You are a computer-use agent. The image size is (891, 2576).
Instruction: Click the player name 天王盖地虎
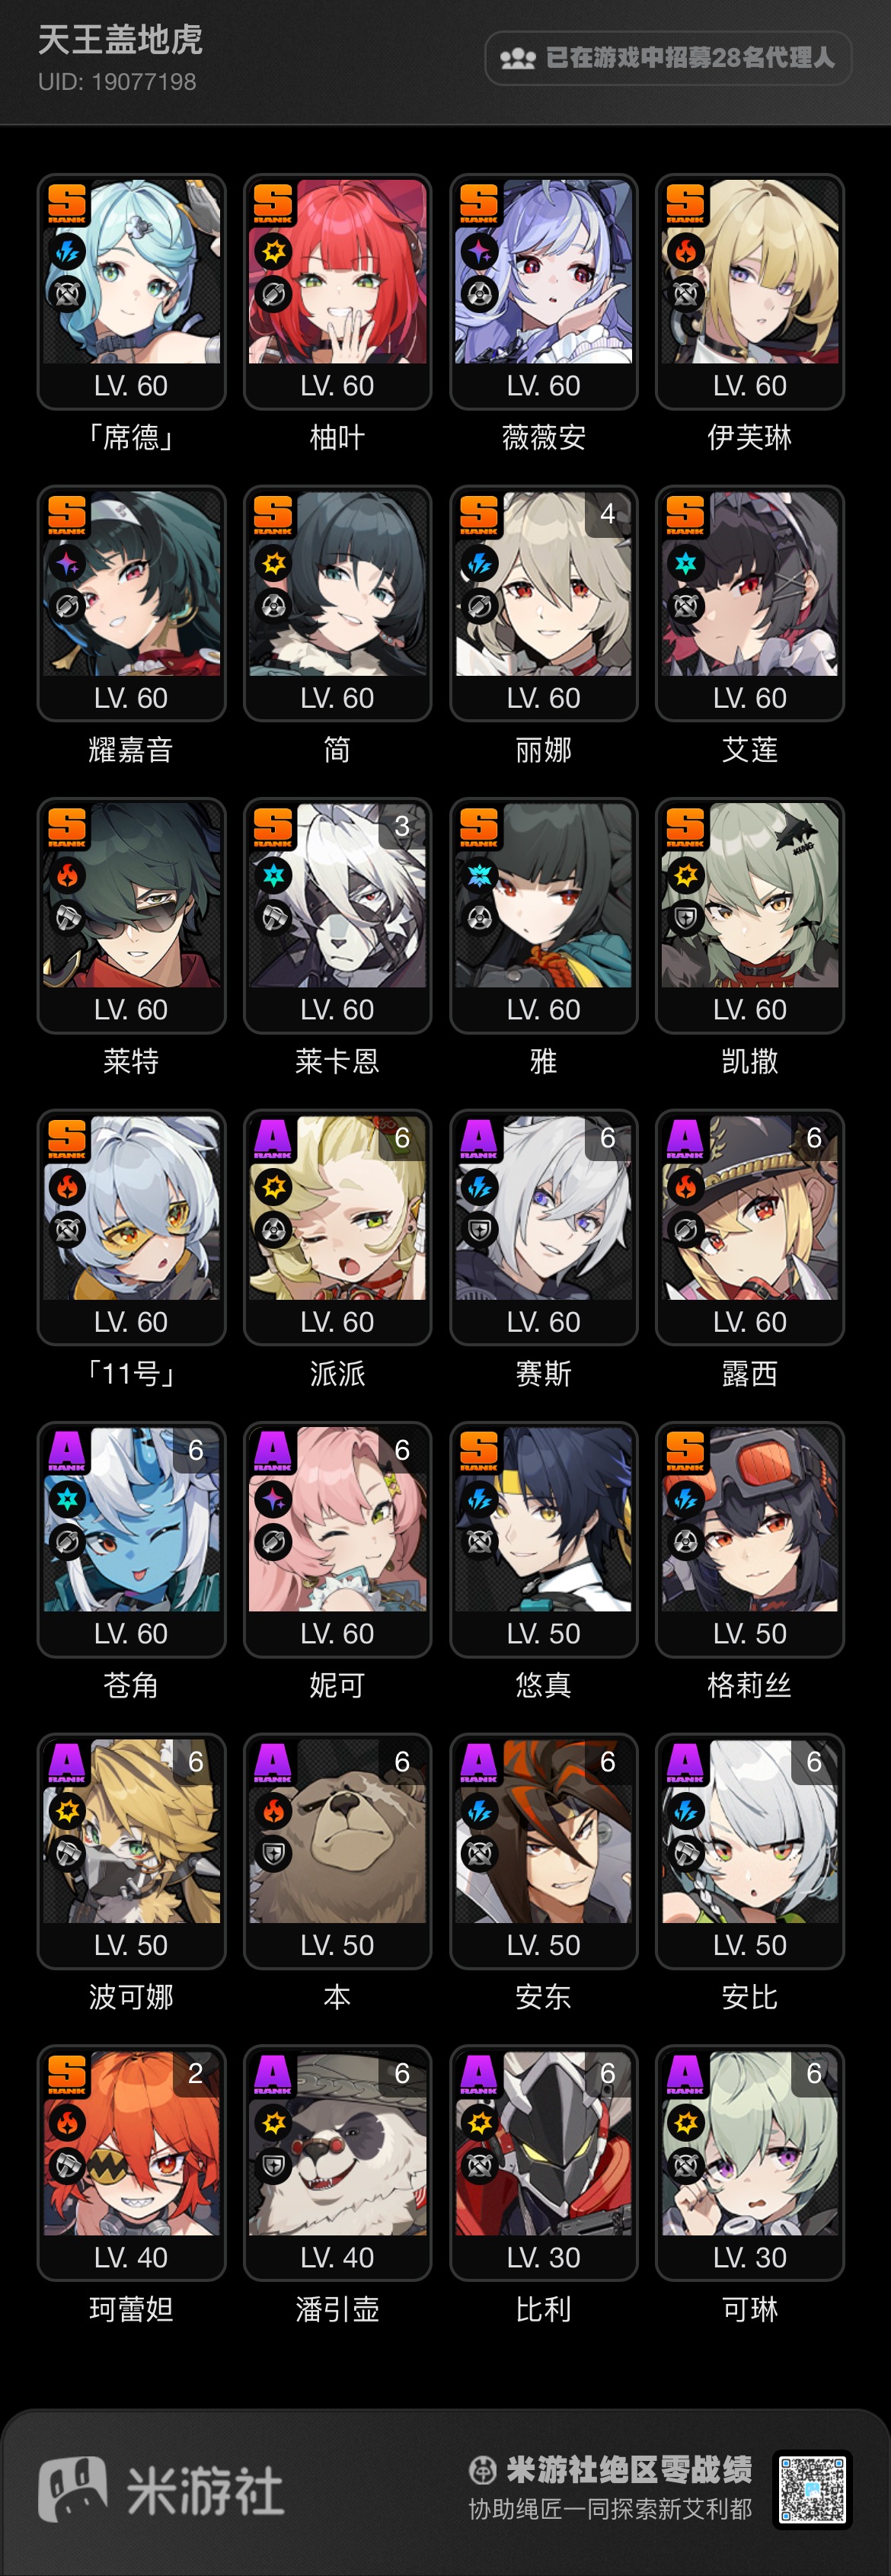(120, 40)
